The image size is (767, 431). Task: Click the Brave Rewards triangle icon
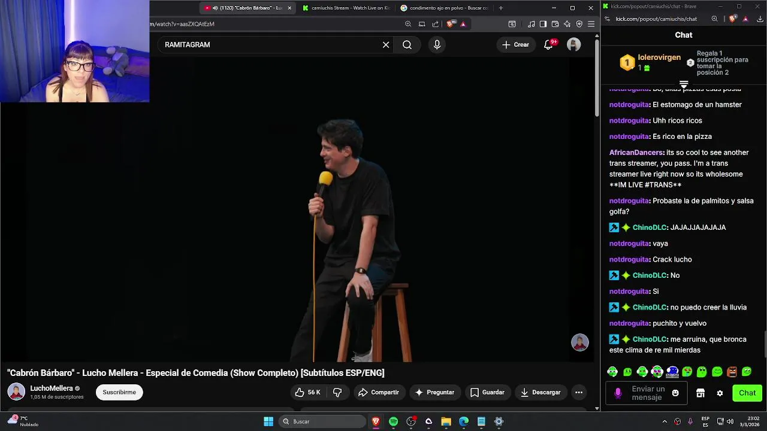(463, 24)
